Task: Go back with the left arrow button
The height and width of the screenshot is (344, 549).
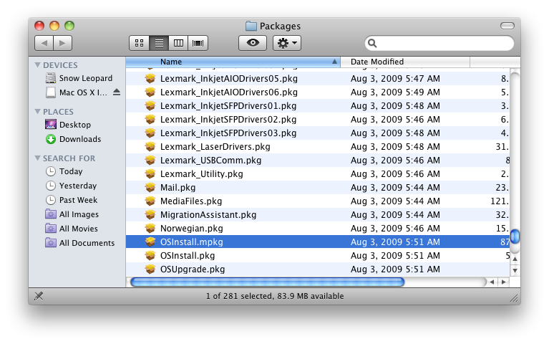Action: tap(44, 43)
